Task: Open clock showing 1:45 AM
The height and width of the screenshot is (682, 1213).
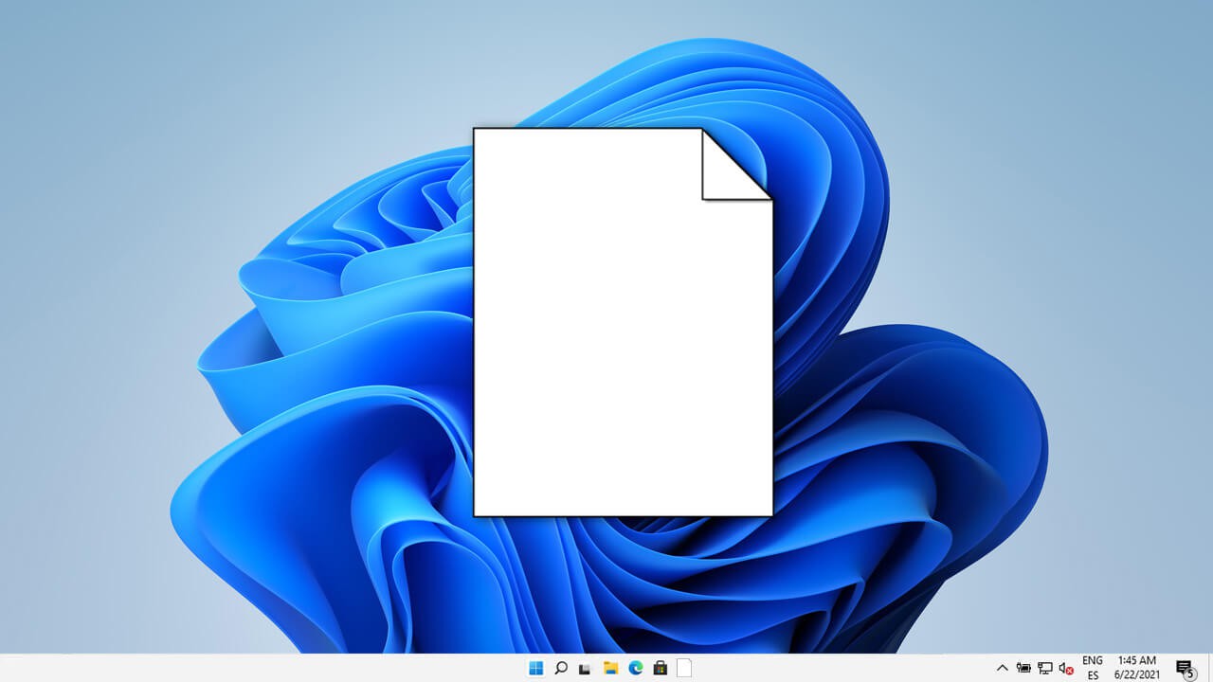Action: (1137, 668)
